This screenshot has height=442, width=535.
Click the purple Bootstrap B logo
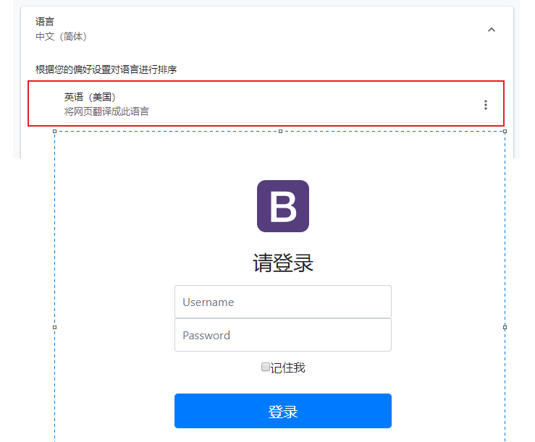(x=283, y=206)
